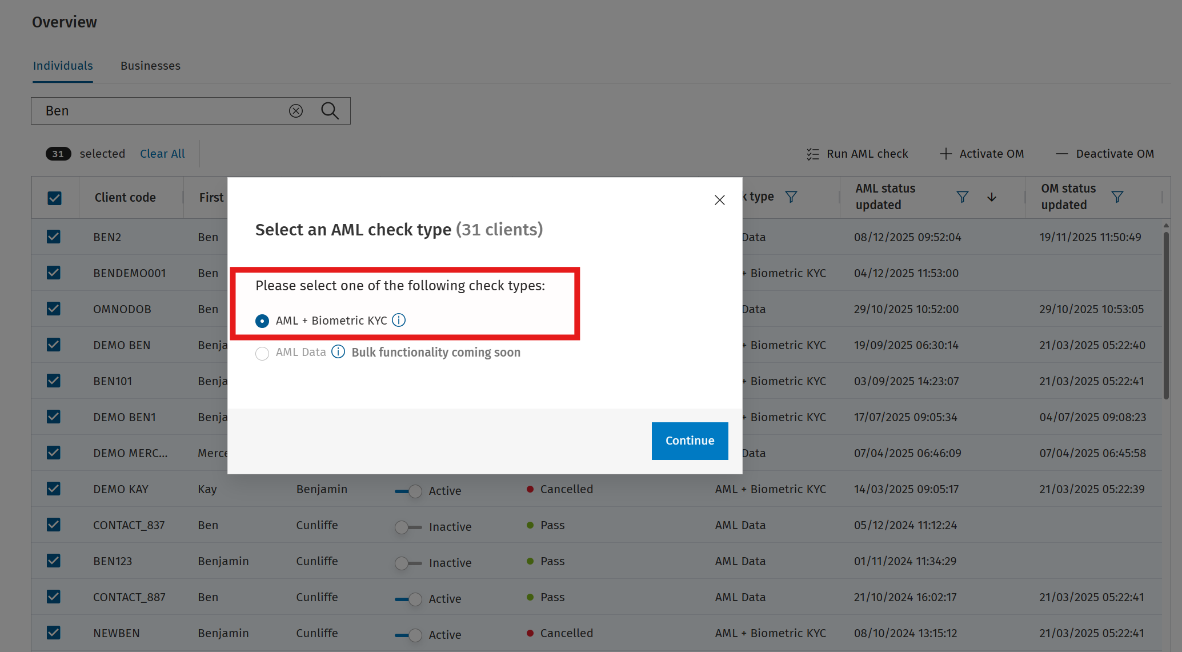
Task: Switch to the Businesses tab
Action: tap(150, 66)
